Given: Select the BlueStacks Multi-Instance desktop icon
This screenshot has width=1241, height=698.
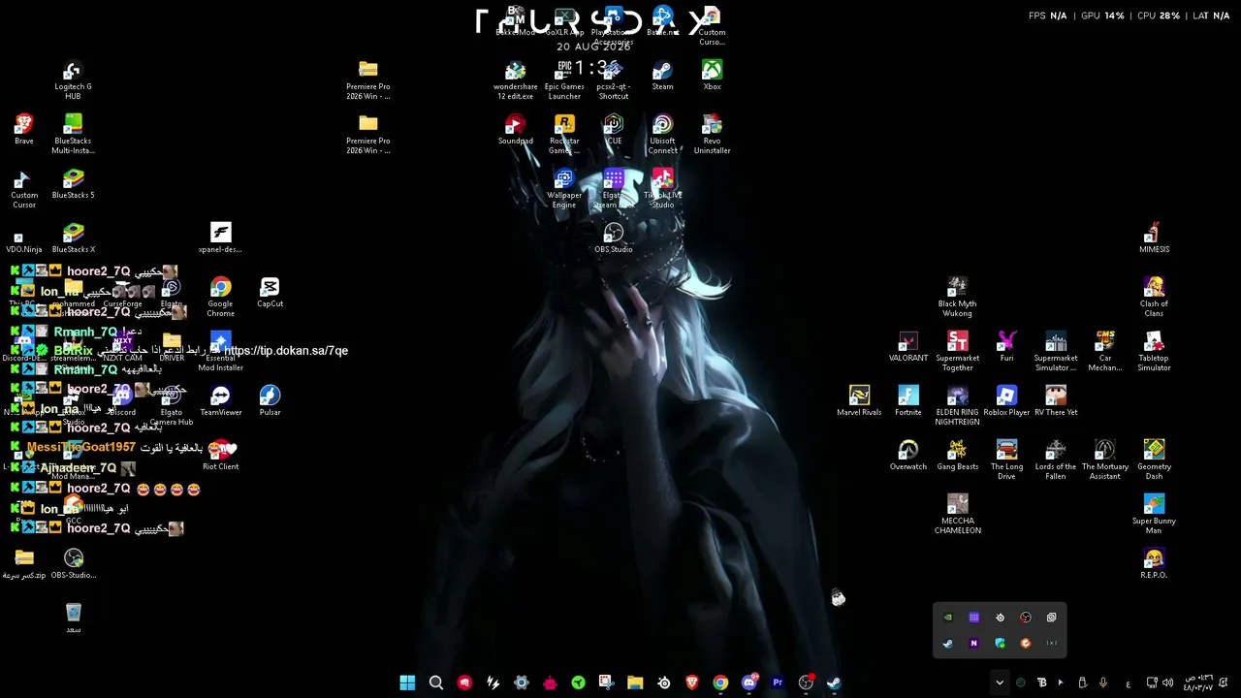Looking at the screenshot, I should (x=73, y=134).
